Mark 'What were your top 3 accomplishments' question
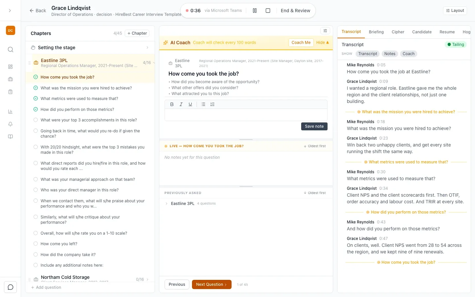The image size is (475, 297). pyautogui.click(x=36, y=120)
